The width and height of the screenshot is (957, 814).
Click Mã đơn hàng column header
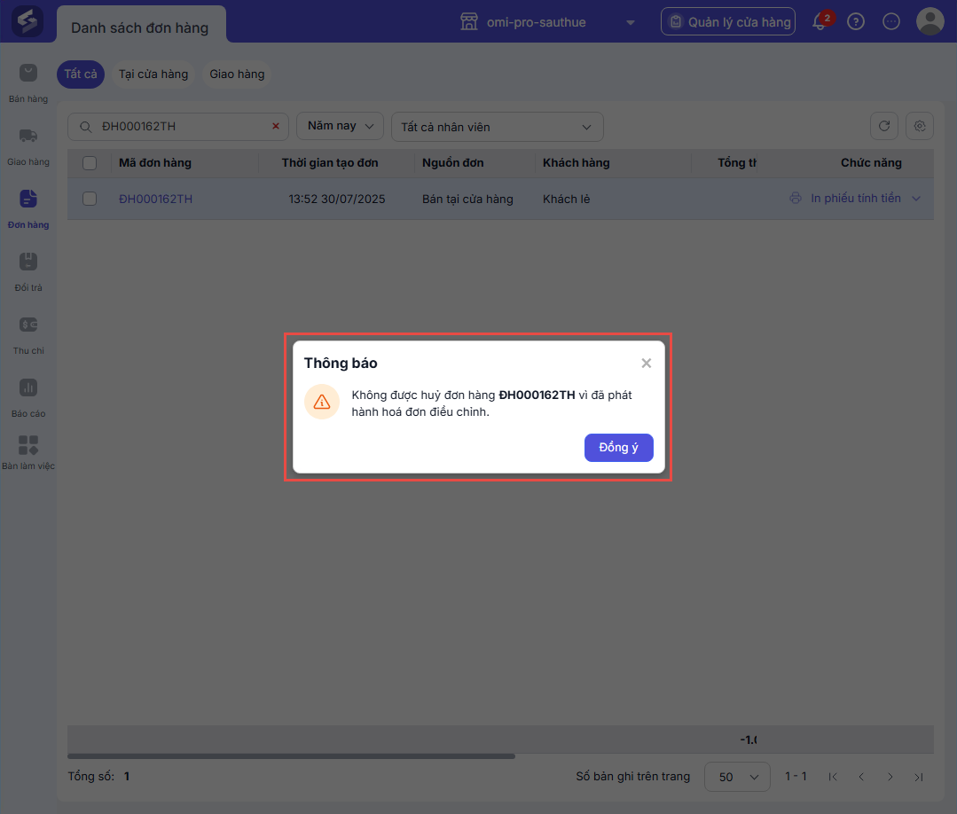coord(155,163)
